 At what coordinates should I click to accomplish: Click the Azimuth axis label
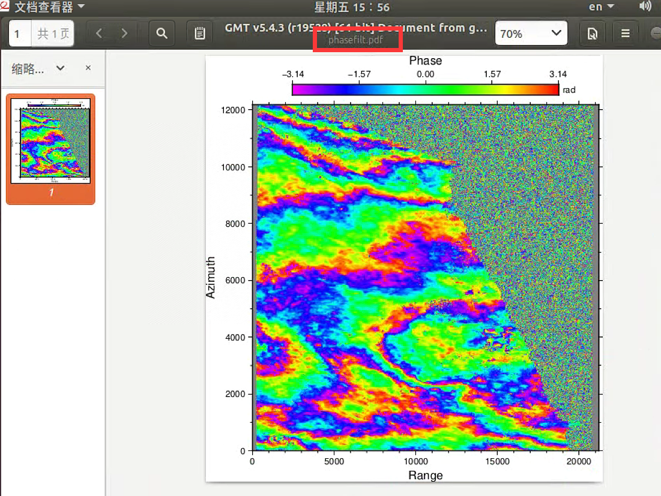[x=210, y=278]
